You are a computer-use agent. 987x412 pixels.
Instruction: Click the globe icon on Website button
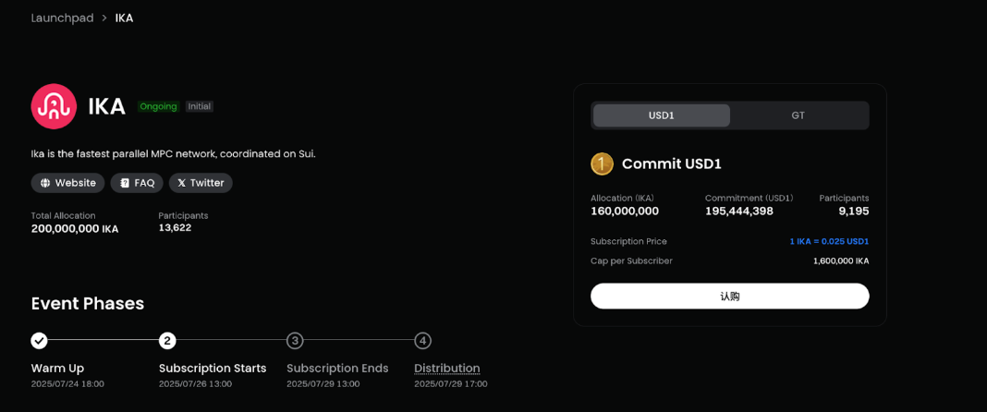coord(45,183)
